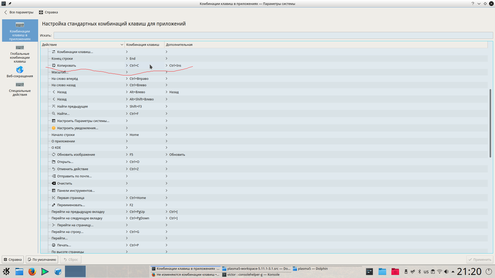Click the Clear action icon
The image size is (495, 278).
pyautogui.click(x=54, y=183)
